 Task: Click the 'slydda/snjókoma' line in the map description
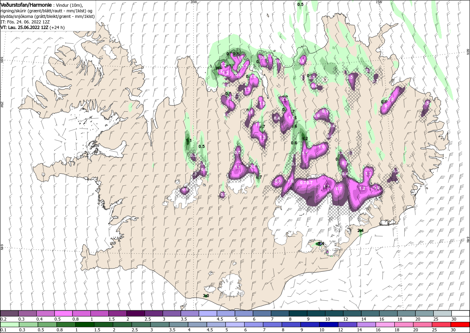[47, 16]
